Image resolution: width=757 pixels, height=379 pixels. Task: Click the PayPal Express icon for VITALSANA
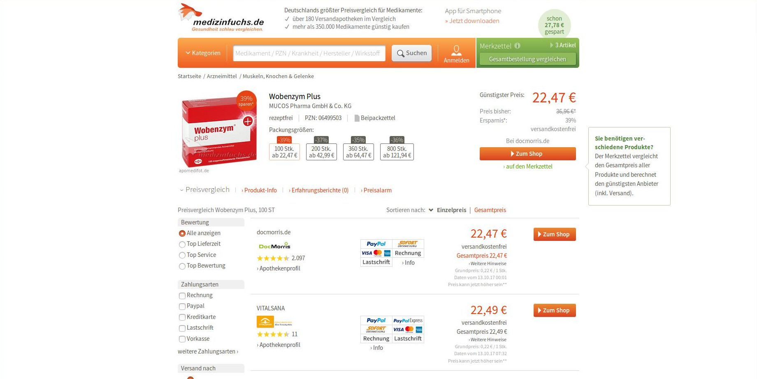pos(408,321)
